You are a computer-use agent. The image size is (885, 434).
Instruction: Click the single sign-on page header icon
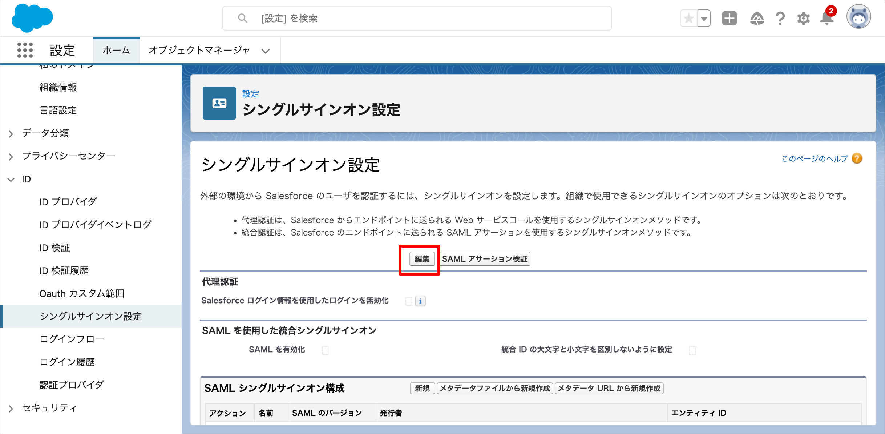coord(219,103)
